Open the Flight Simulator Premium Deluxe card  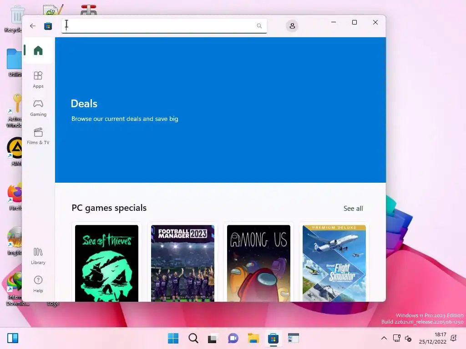334,263
